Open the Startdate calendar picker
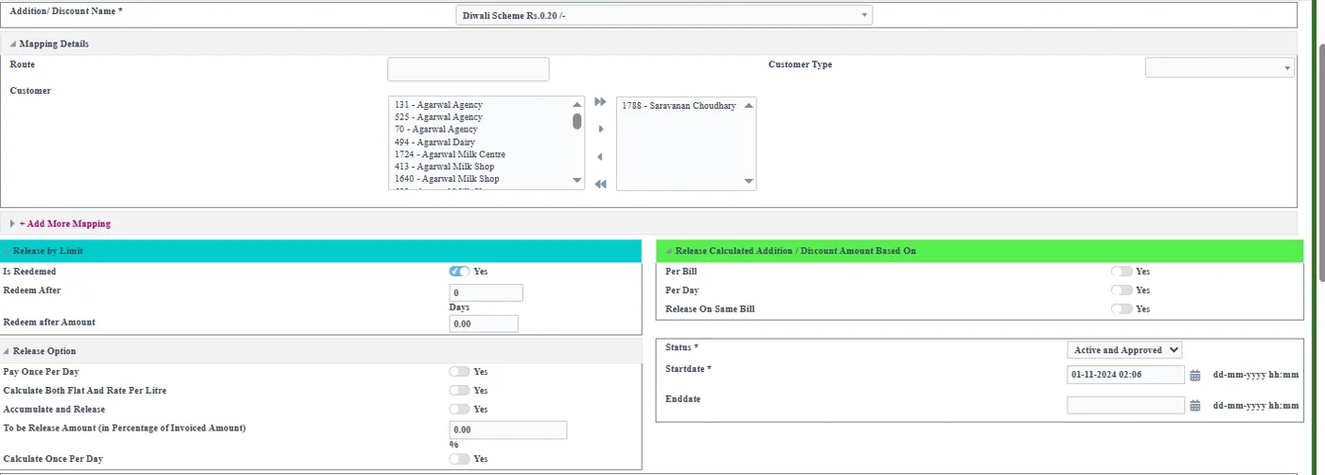 [1195, 375]
